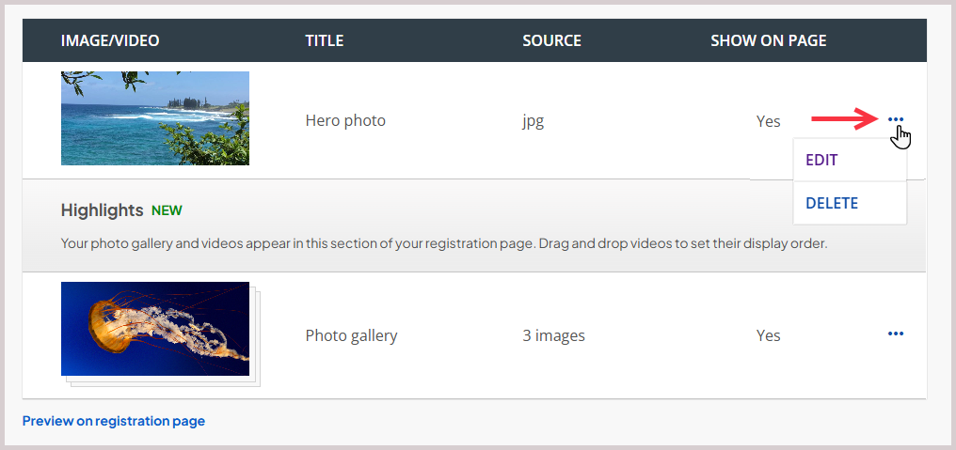This screenshot has height=450, width=956.
Task: Select the 'Hero photo' title text
Action: [345, 120]
